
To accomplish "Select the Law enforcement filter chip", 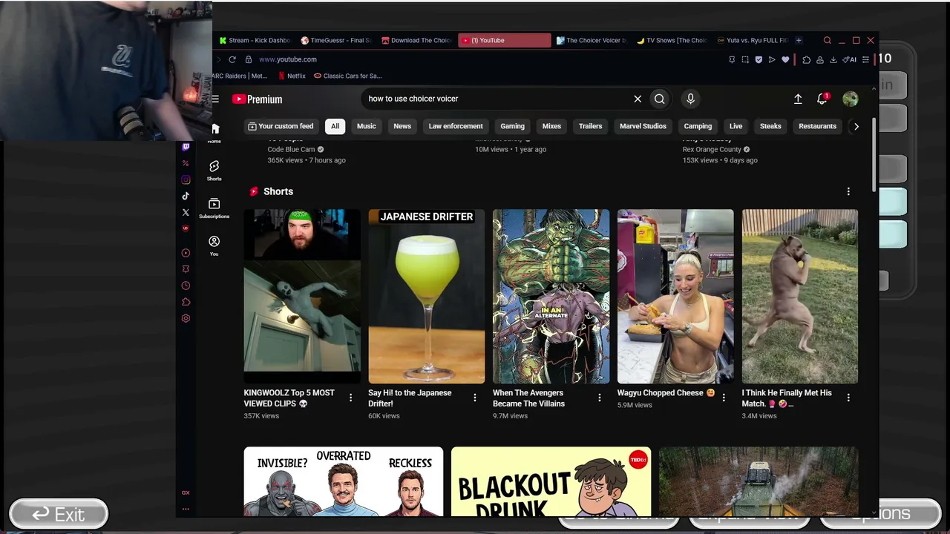I will [456, 126].
